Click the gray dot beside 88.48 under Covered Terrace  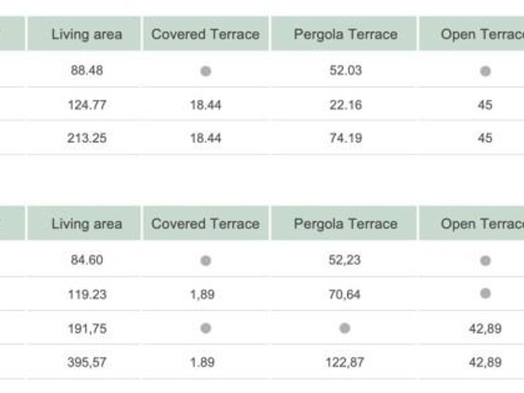point(205,71)
